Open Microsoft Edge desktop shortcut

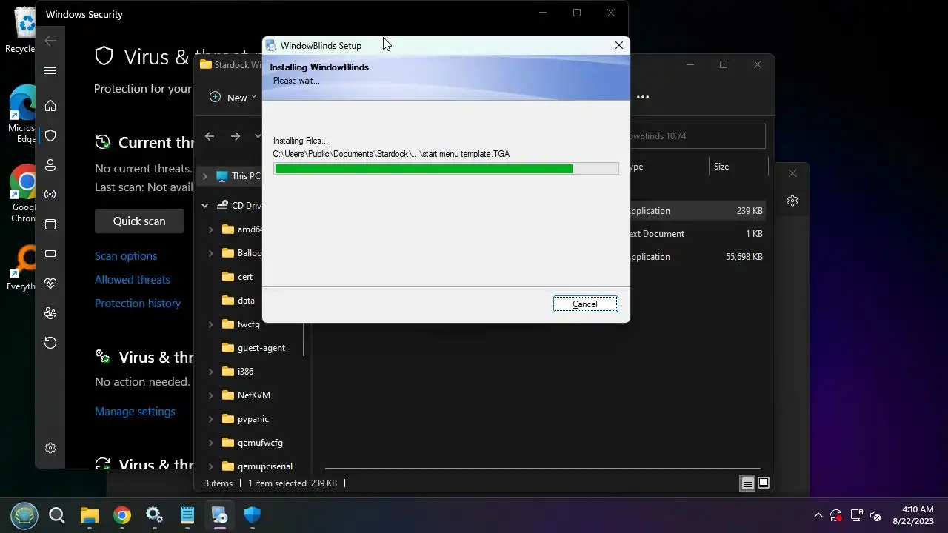coord(21,115)
